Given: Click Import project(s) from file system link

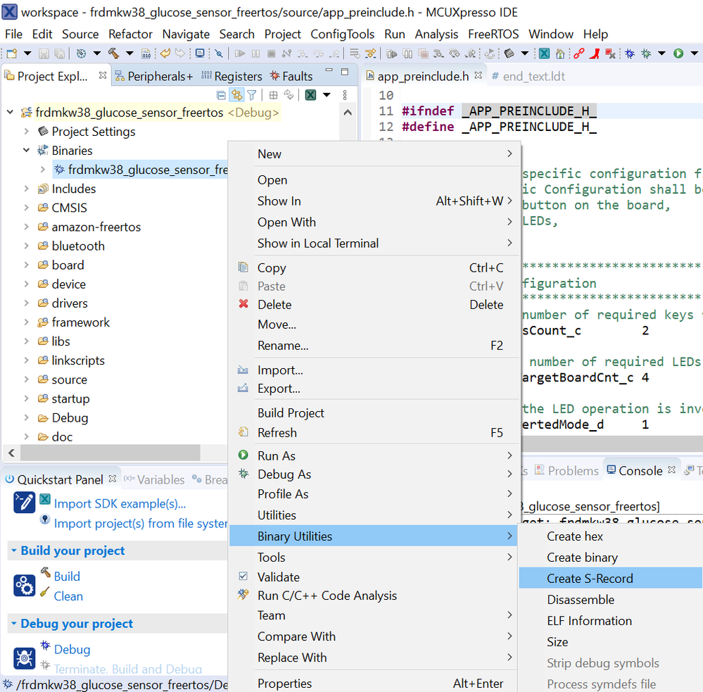Looking at the screenshot, I should coord(141,523).
